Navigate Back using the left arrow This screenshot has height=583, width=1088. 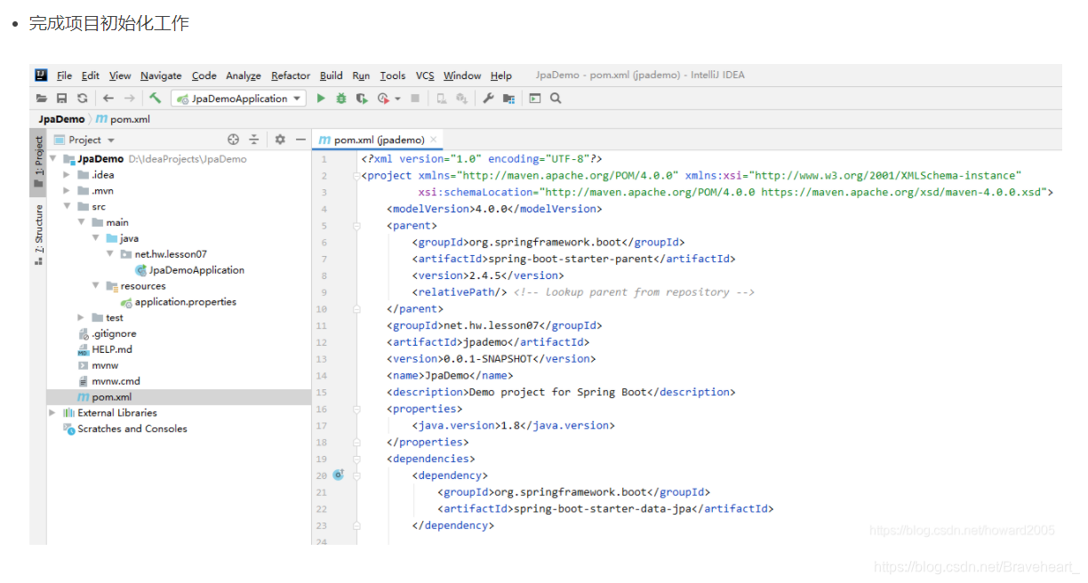[x=108, y=99]
